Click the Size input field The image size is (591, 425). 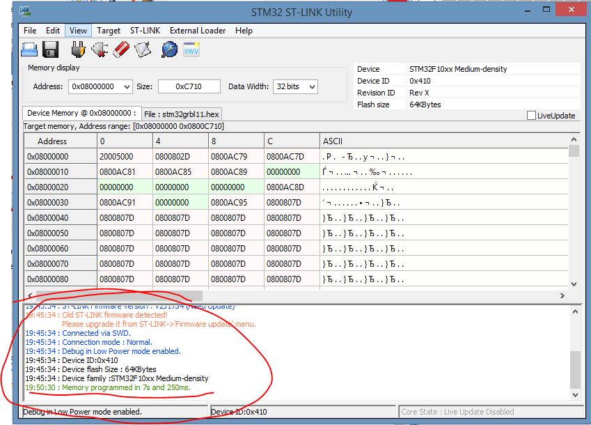189,86
